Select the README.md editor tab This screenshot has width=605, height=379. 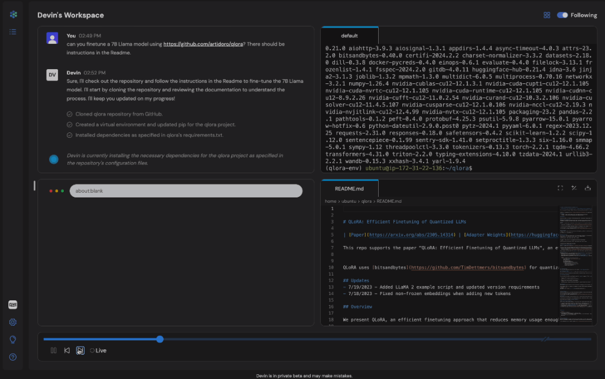[349, 189]
